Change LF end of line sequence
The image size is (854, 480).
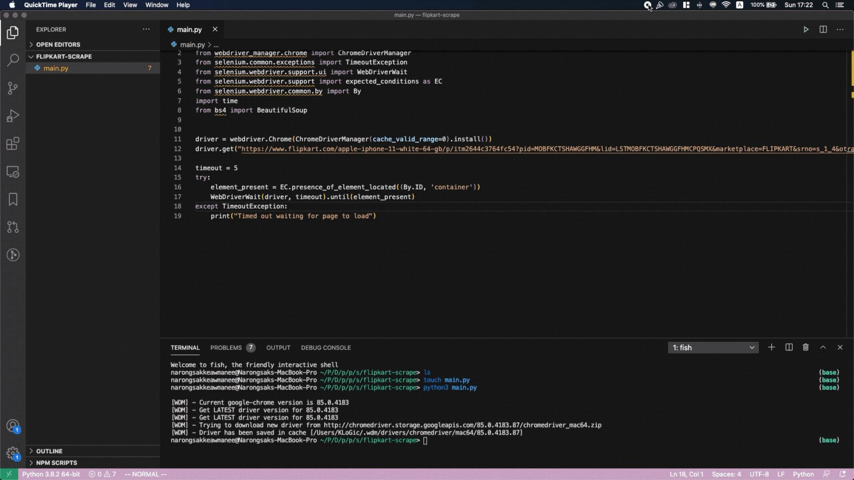(781, 474)
